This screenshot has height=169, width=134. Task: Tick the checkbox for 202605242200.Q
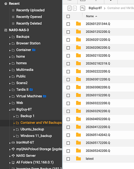(x=68, y=151)
